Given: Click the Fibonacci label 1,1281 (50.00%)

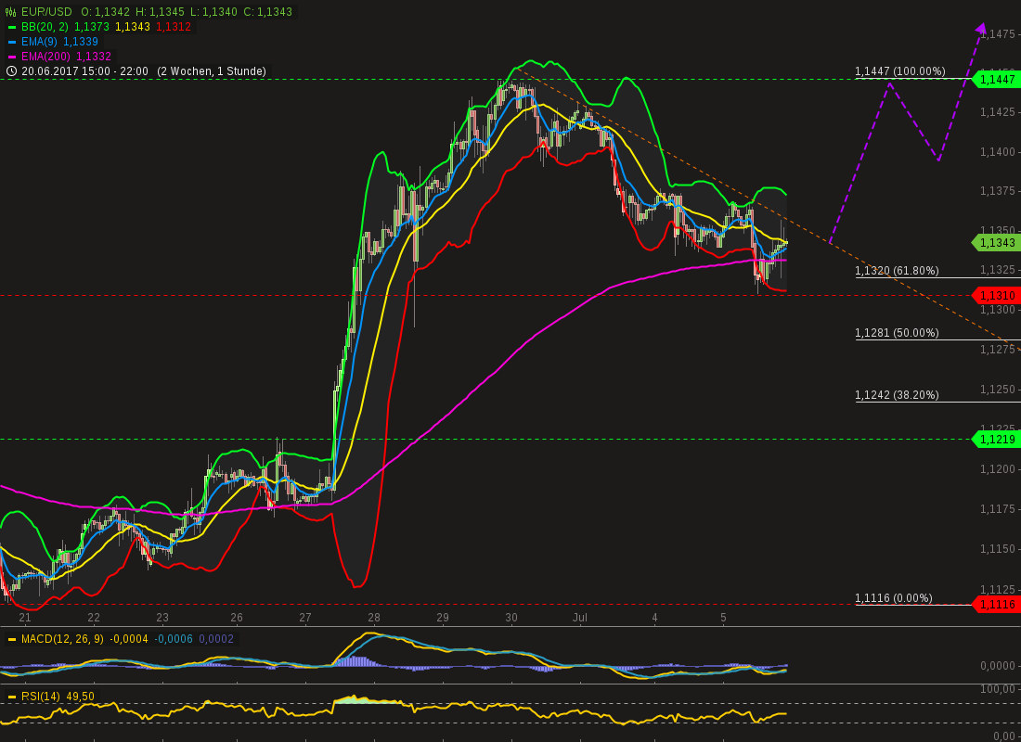Looking at the screenshot, I should 897,333.
